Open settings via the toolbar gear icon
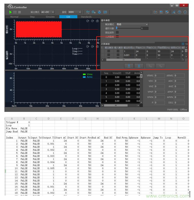 coord(94,12)
